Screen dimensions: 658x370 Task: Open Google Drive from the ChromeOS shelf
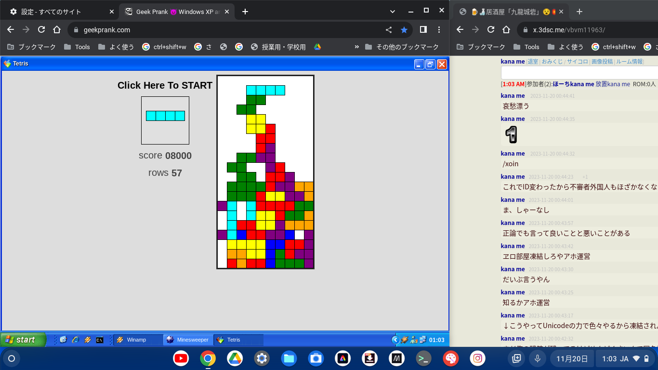(x=235, y=358)
